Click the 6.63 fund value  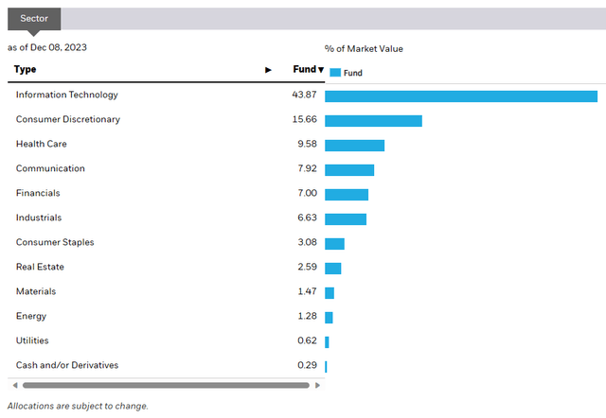tap(307, 218)
